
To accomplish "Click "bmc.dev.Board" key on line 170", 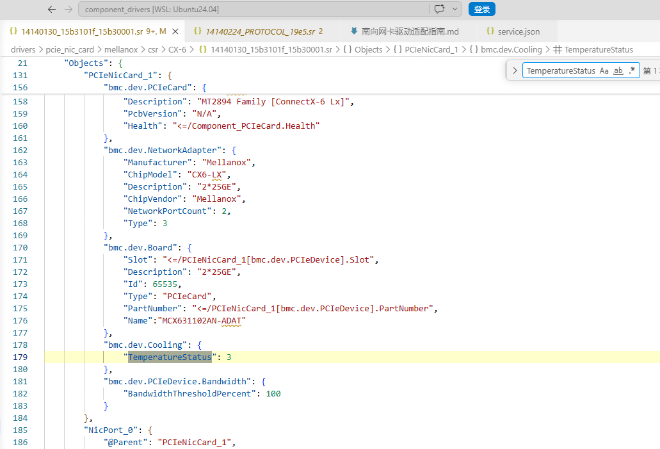I will (x=141, y=248).
